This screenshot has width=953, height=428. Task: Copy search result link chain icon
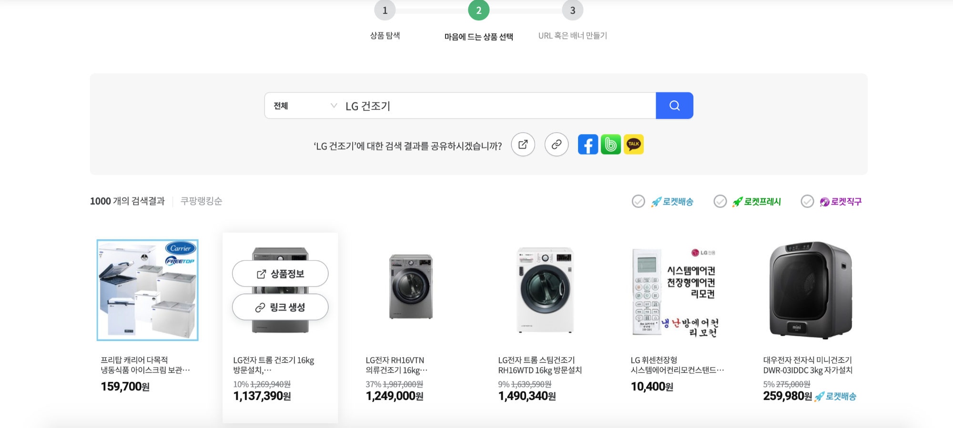(556, 144)
